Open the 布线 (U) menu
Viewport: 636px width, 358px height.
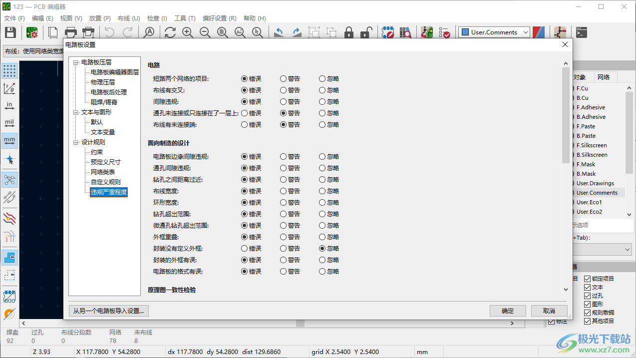point(129,18)
